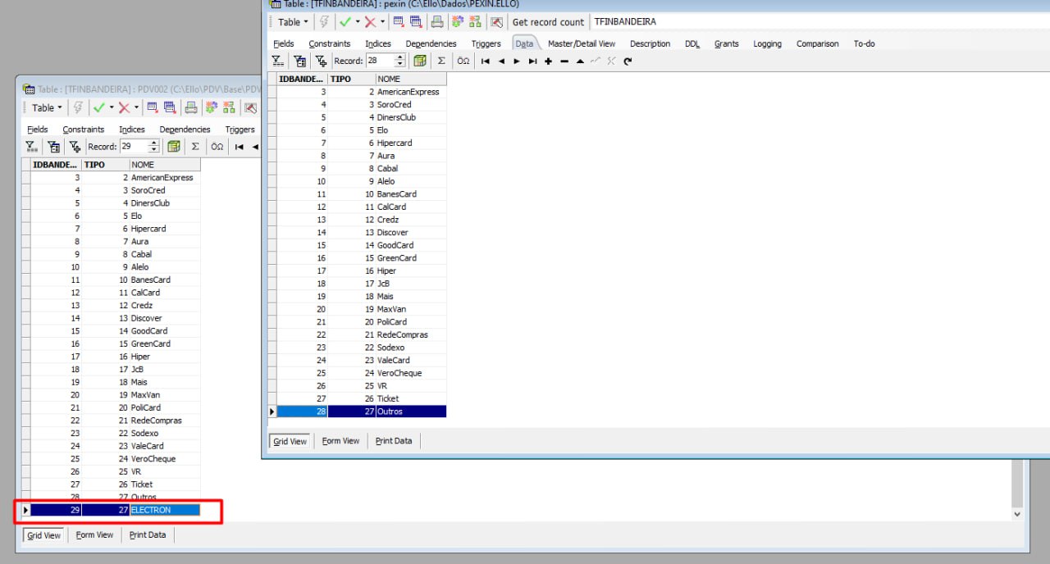Click the printer icon in PDV002 window
1050x564 pixels.
click(x=191, y=107)
